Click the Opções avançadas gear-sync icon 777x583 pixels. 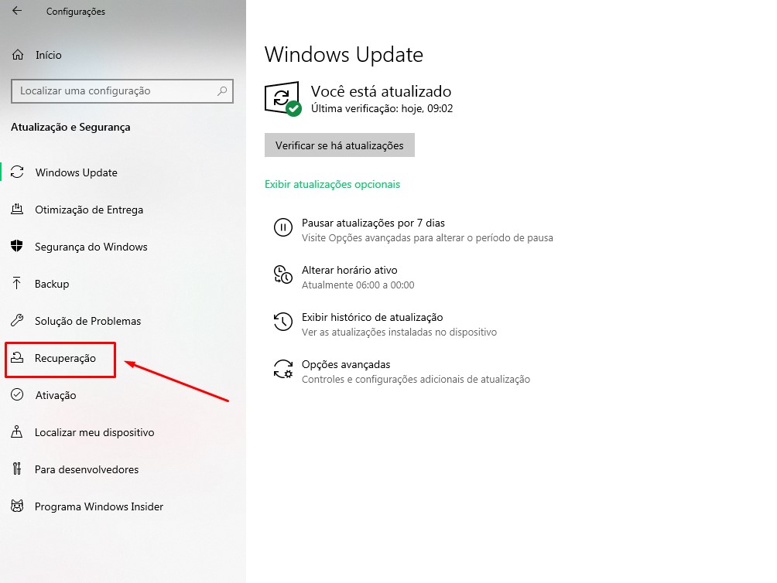tap(283, 369)
